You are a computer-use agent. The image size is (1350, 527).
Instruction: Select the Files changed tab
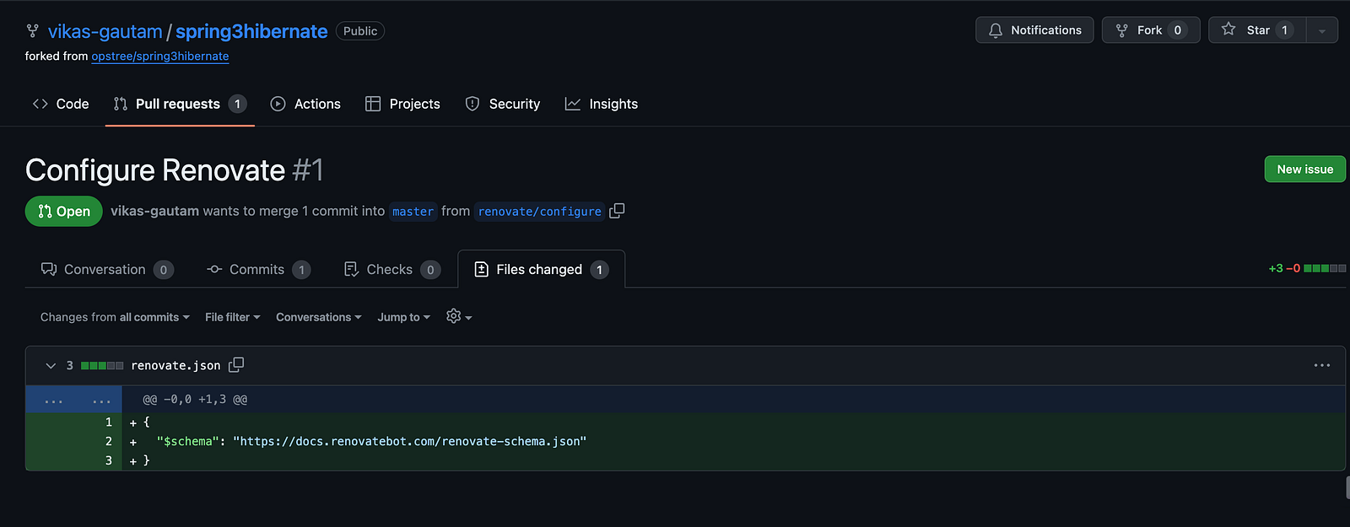coord(541,270)
